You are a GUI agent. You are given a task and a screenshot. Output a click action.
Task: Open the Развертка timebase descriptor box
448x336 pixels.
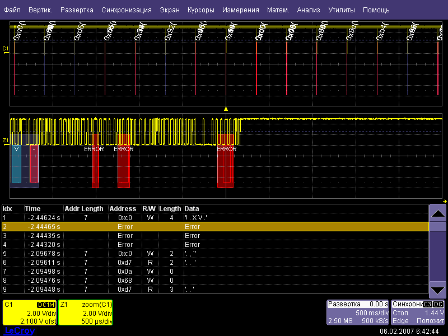pos(358,313)
